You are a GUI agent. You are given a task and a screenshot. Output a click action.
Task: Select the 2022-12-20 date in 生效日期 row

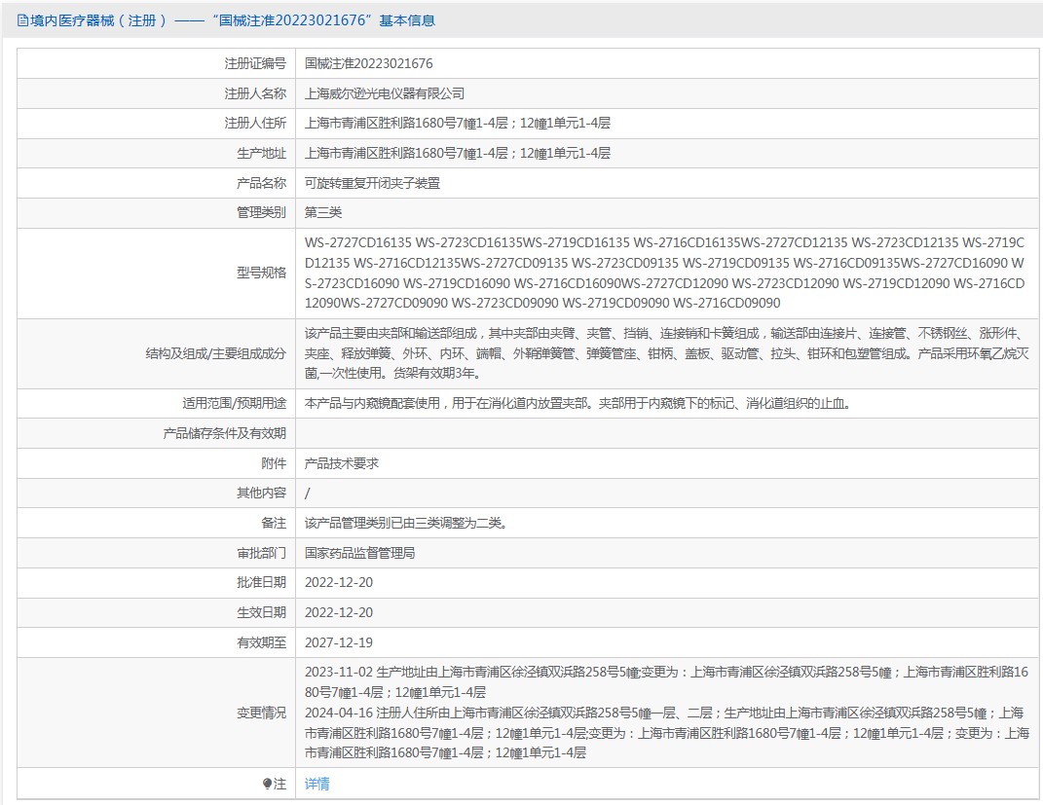[x=339, y=612]
